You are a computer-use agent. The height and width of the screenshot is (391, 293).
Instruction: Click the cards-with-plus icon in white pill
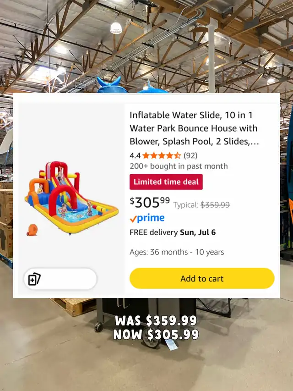pos(34,279)
